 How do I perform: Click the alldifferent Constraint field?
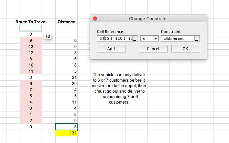pos(178,38)
